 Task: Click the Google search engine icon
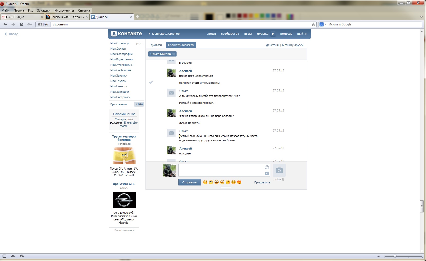click(x=322, y=24)
